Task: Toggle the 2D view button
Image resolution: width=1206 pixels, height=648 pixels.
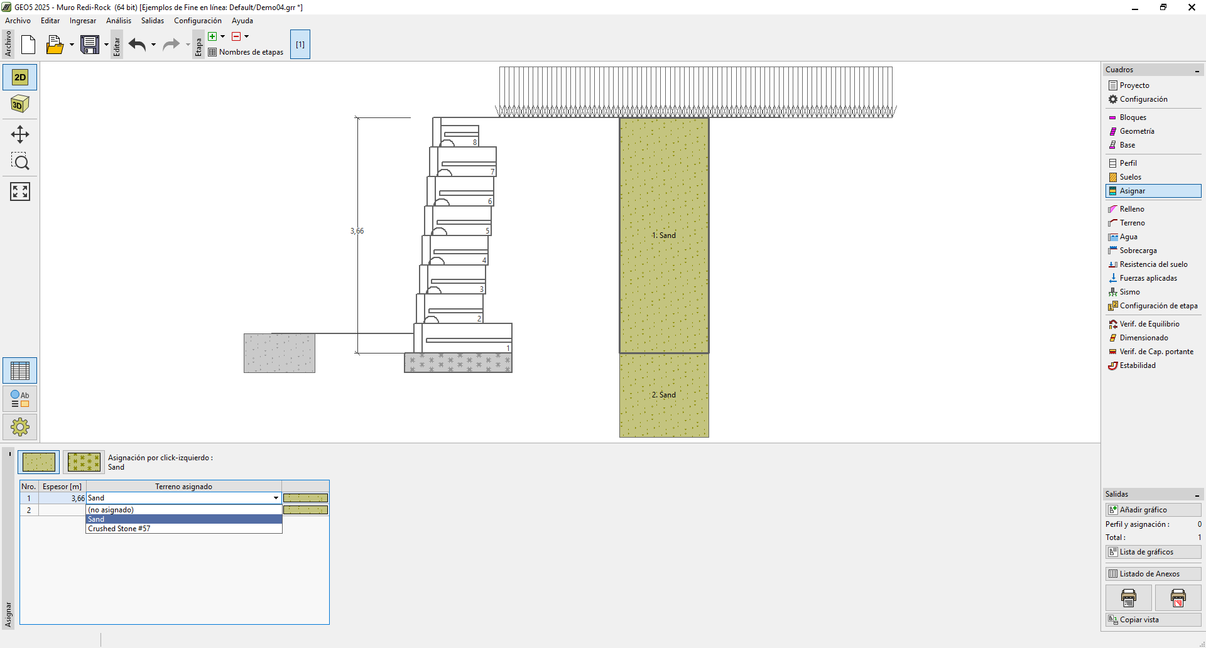Action: pos(20,77)
